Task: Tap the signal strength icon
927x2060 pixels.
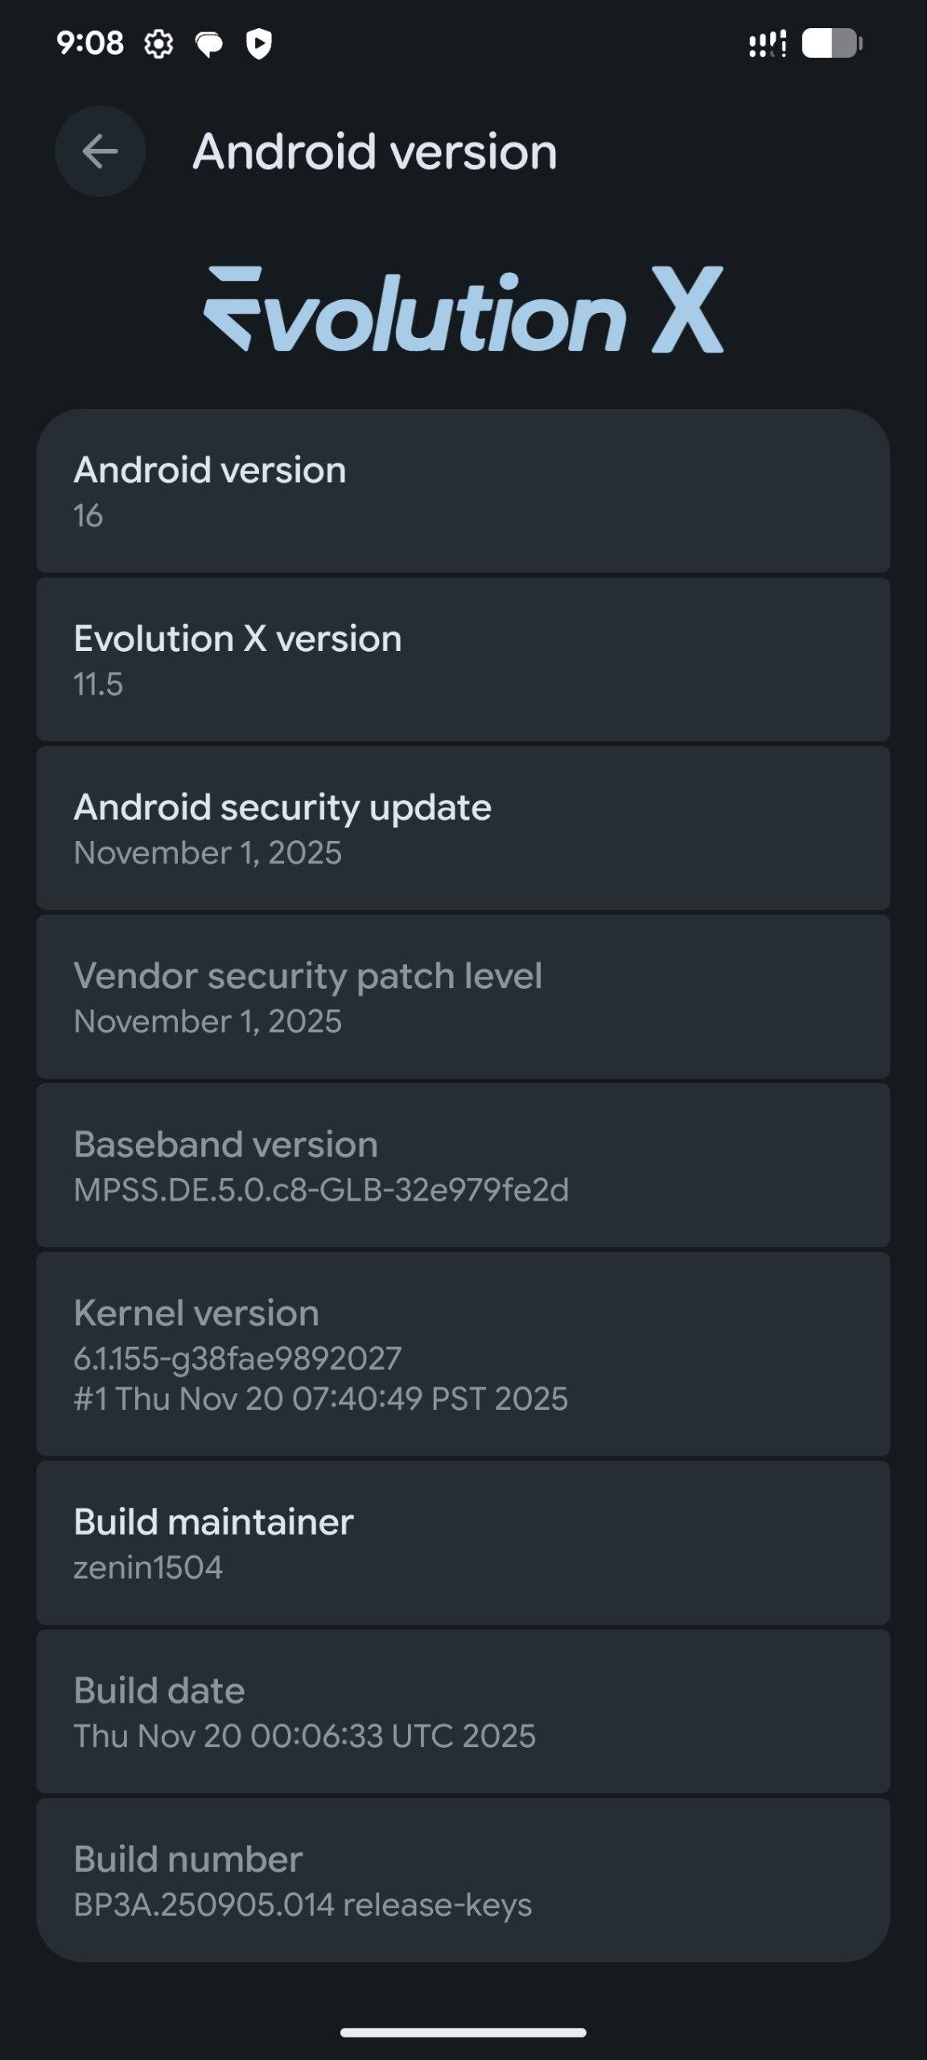Action: [x=767, y=43]
